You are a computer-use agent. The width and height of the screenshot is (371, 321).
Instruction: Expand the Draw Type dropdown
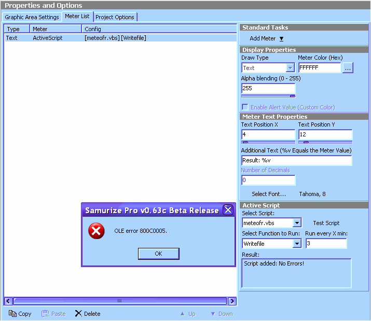(x=290, y=68)
